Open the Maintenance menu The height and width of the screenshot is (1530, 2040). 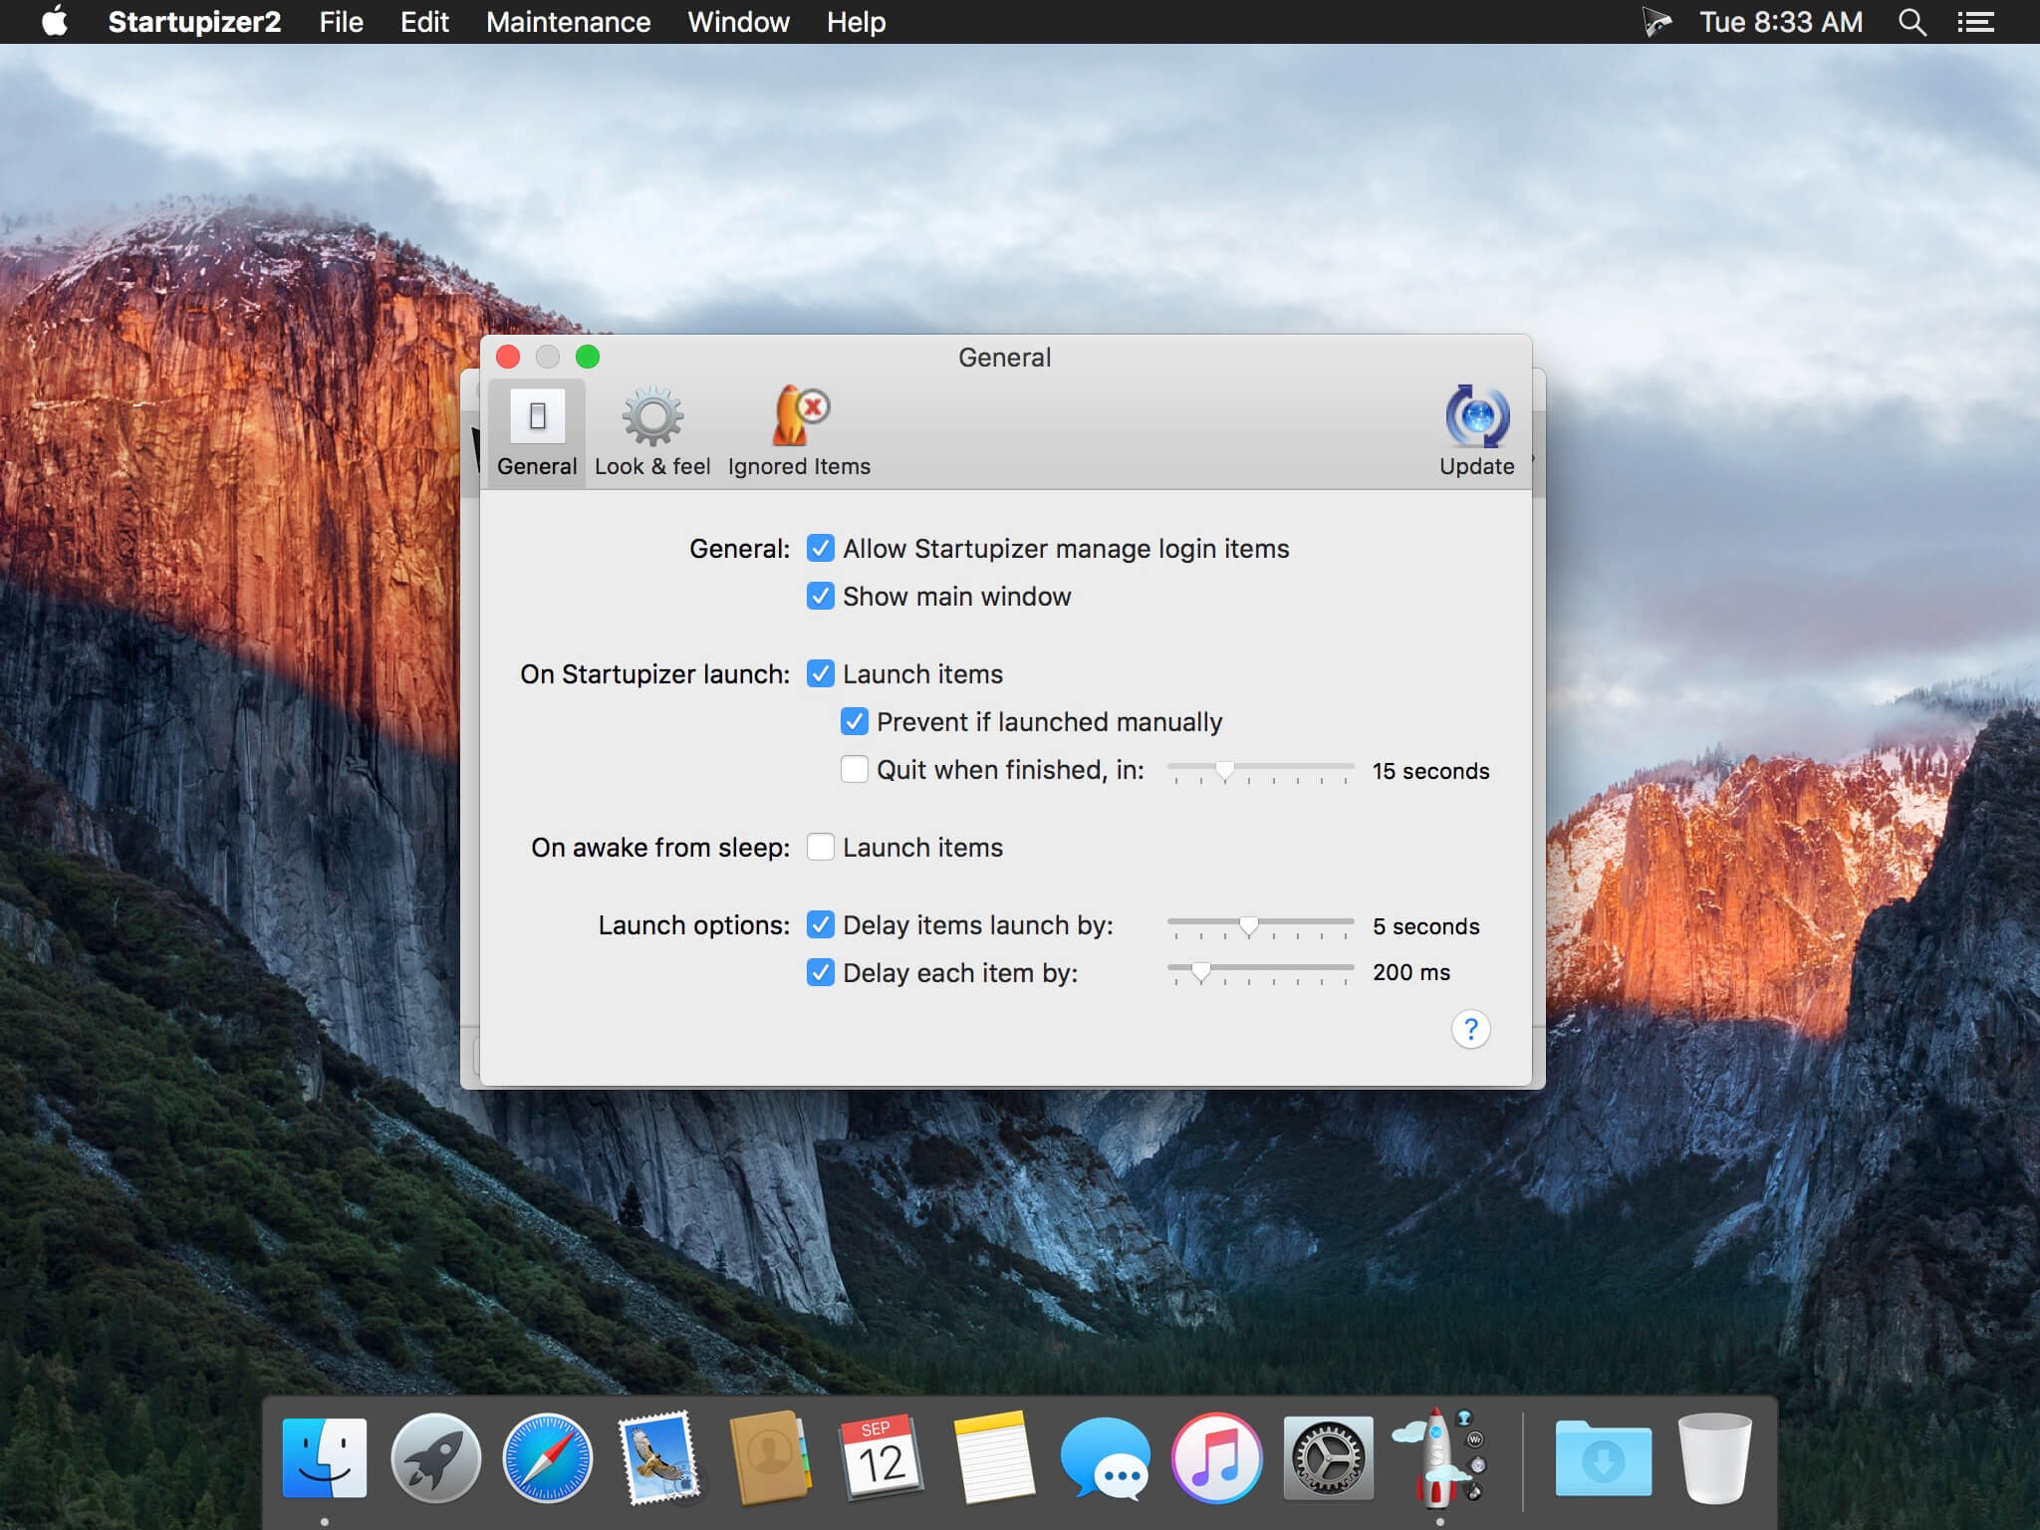point(568,22)
